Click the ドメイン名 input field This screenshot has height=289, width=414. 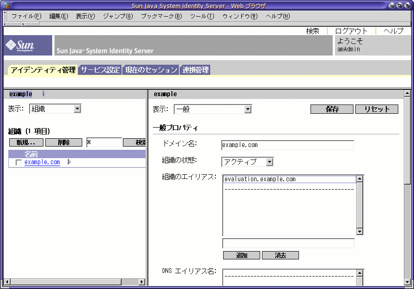[287, 145]
